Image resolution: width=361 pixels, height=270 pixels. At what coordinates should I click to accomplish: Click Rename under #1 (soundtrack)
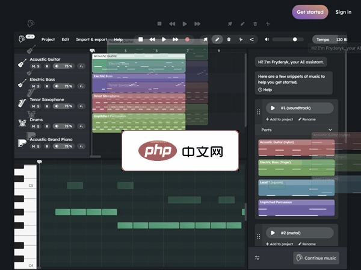click(x=307, y=119)
